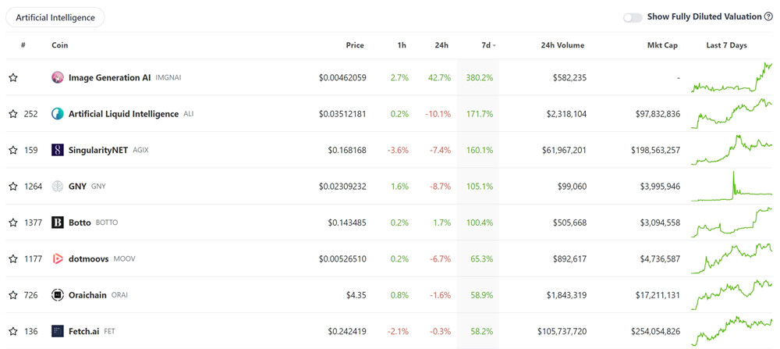Click market cap $198,563,257
Viewport: 780px width, 349px height.
[655, 150]
